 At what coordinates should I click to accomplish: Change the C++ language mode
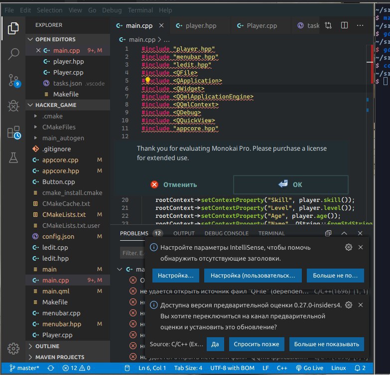coord(282,368)
